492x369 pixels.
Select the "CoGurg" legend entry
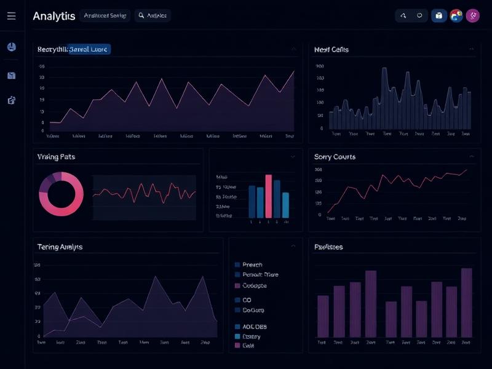click(250, 310)
